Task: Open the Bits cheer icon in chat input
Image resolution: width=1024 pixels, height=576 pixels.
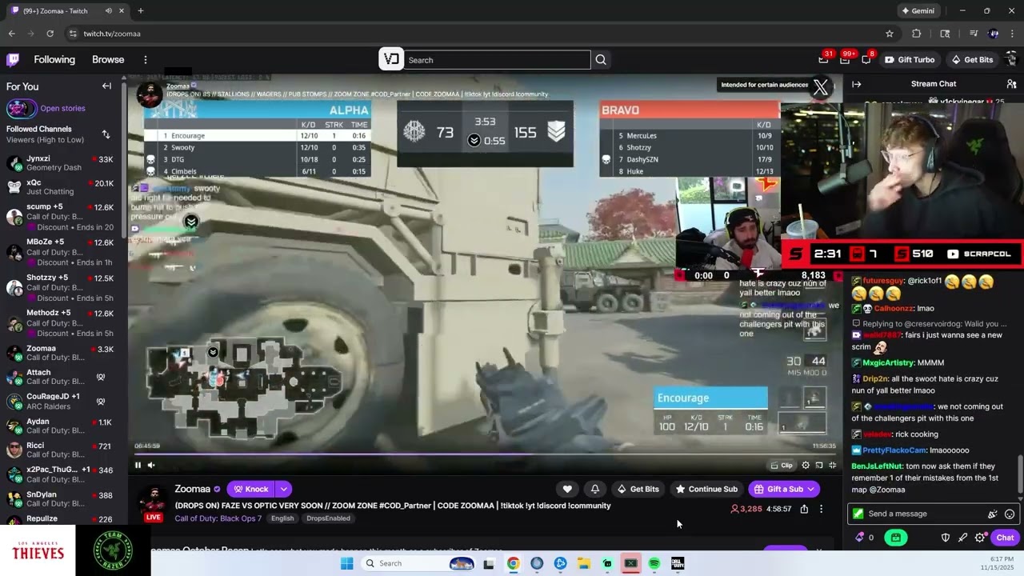Action: point(993,514)
